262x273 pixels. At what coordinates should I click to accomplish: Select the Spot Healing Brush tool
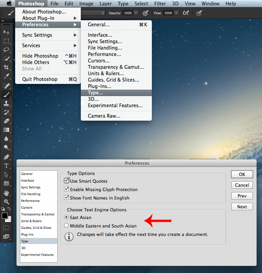[x=6, y=86]
